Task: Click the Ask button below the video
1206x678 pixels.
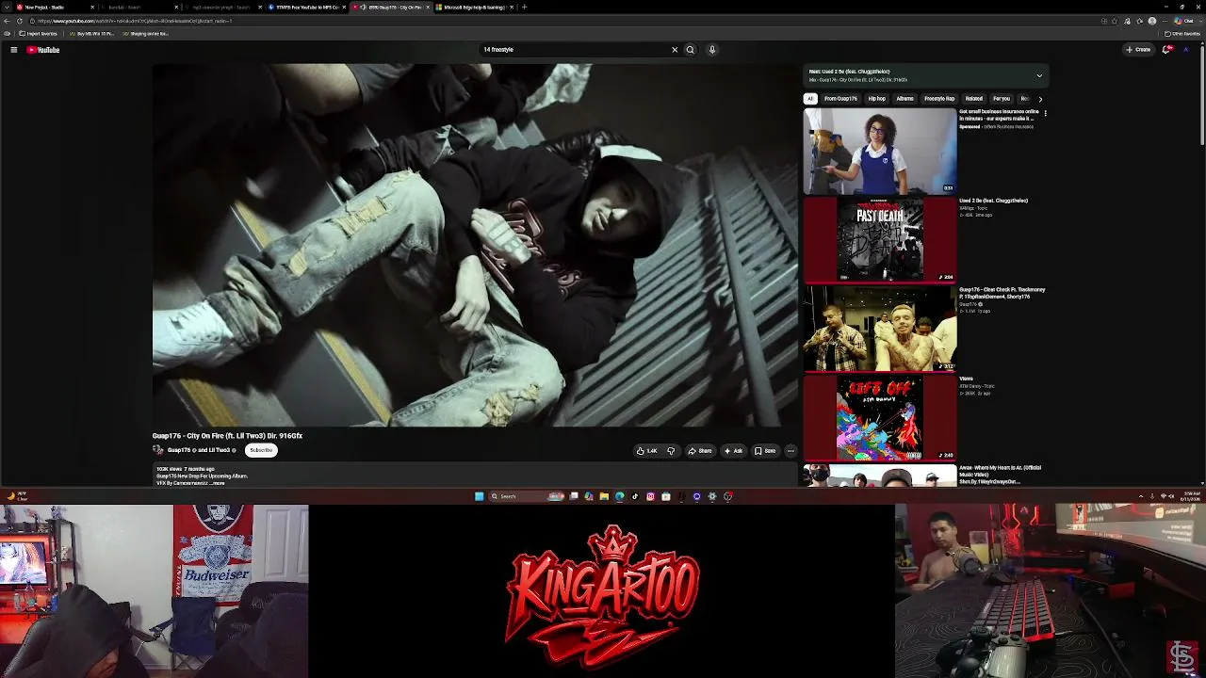Action: [733, 451]
